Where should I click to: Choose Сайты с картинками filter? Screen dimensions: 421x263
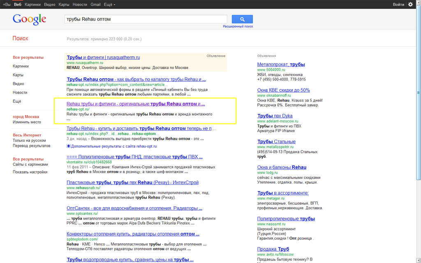coord(30,164)
